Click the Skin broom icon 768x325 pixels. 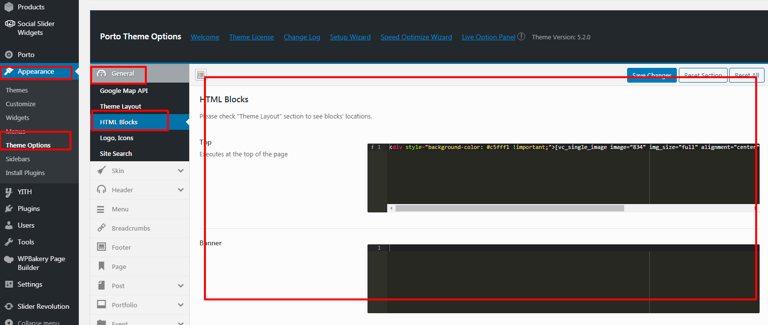coord(101,171)
